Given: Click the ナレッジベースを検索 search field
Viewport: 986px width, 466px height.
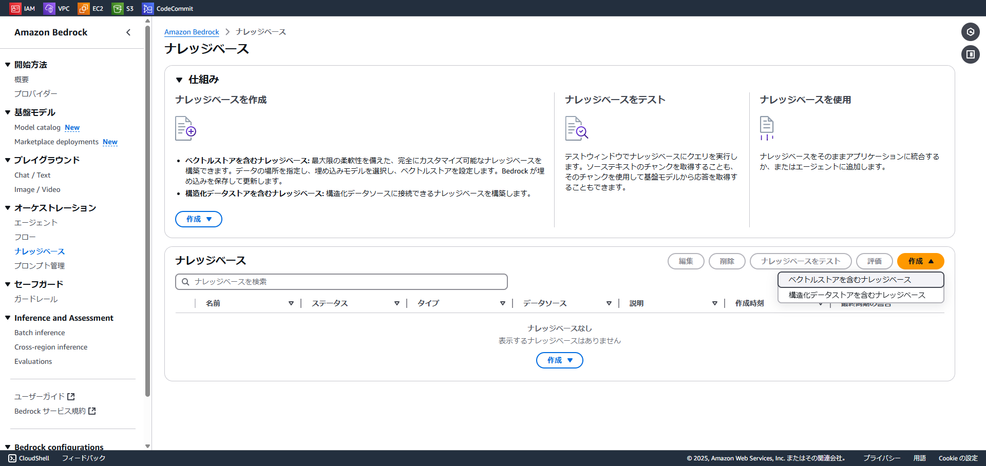Looking at the screenshot, I should click(342, 282).
